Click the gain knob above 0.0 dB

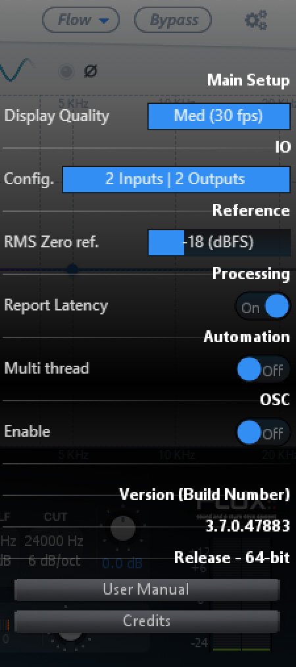[123, 528]
